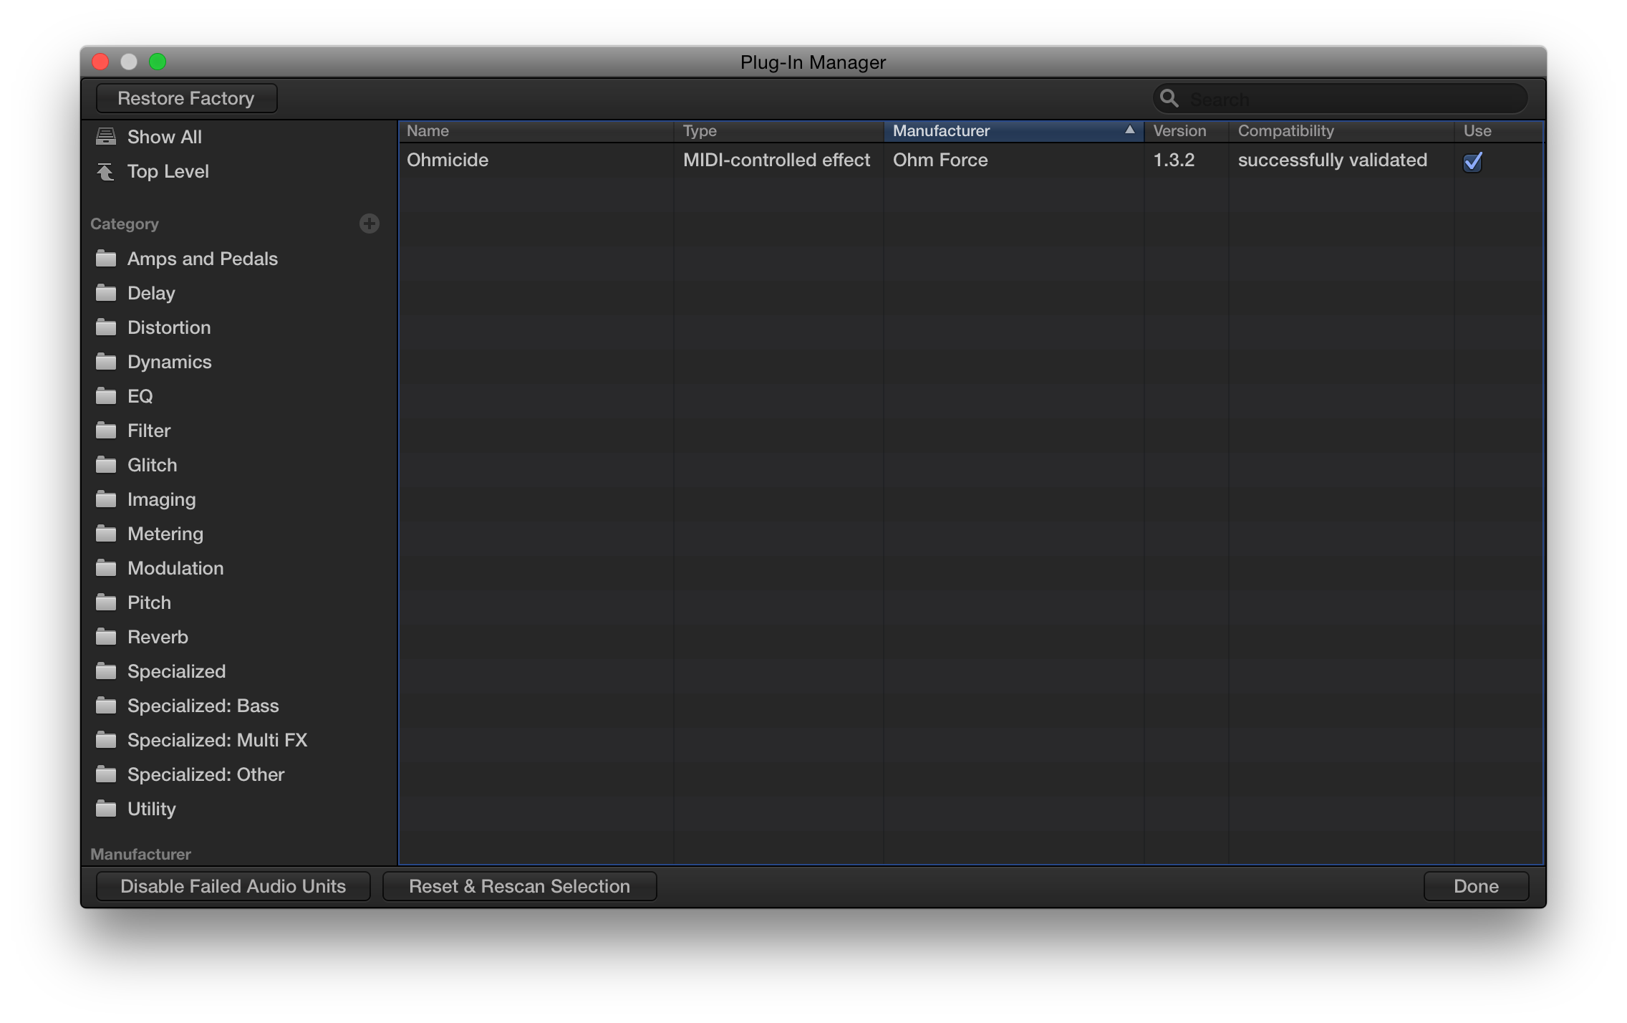Click the Utility category folder icon
The image size is (1627, 1023).
(x=106, y=809)
